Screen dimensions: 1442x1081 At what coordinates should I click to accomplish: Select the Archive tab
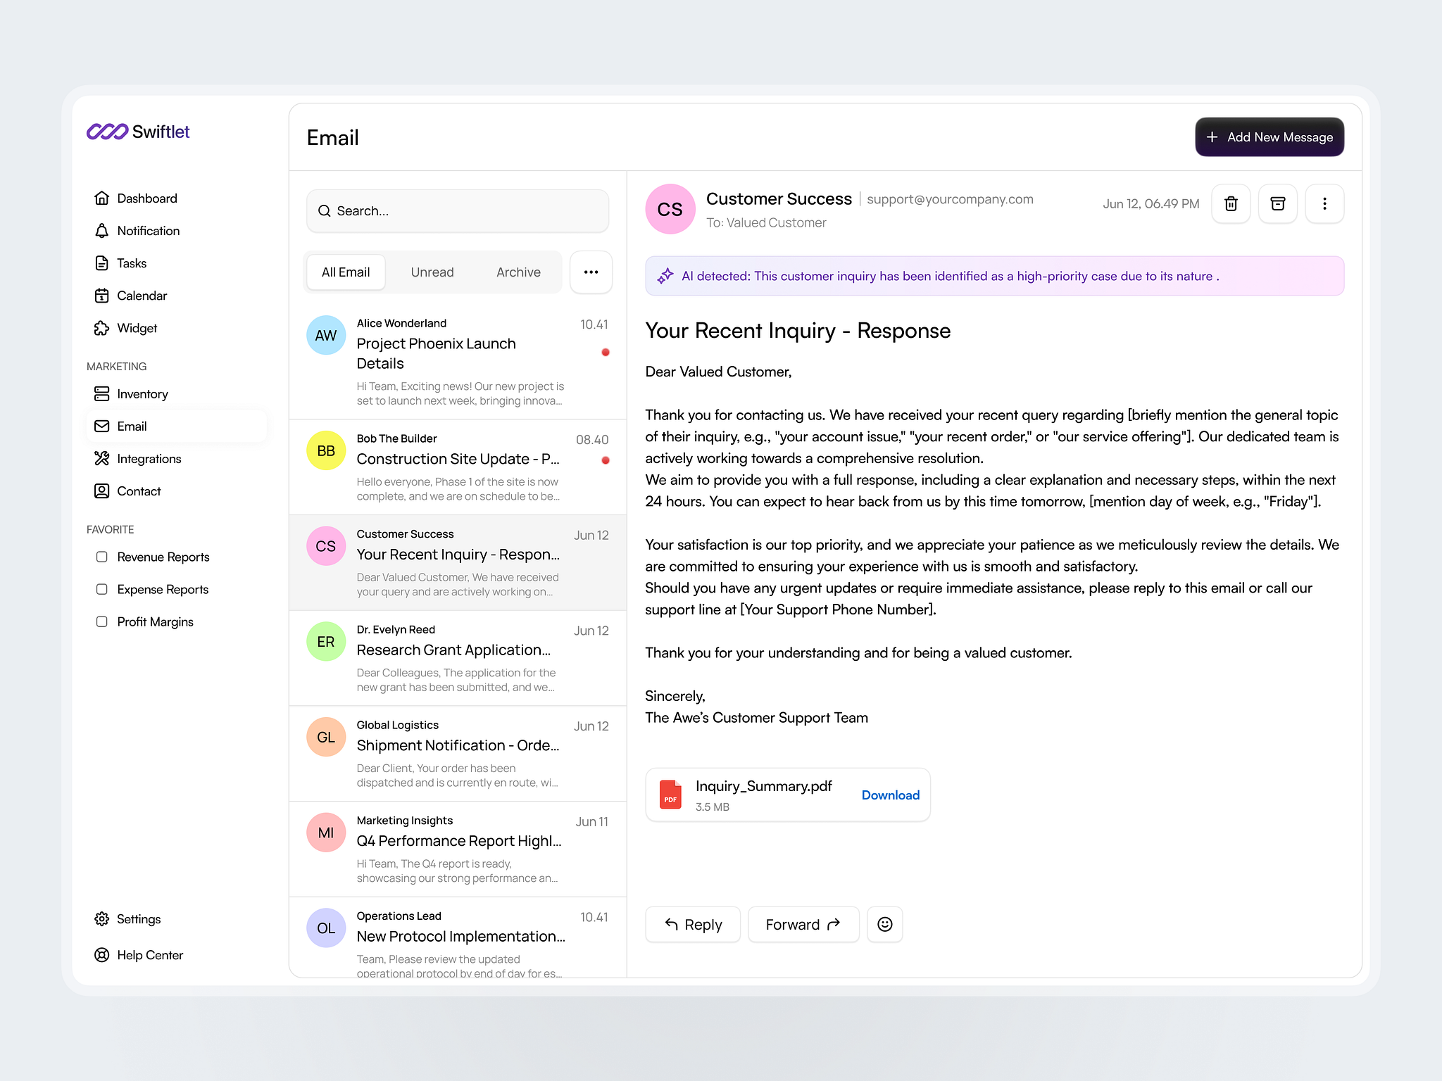pyautogui.click(x=518, y=272)
